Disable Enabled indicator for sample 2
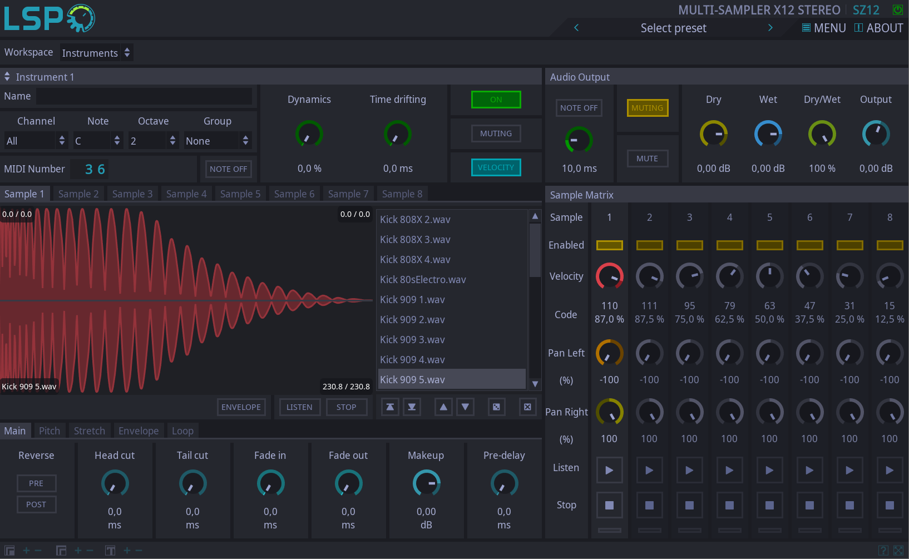 pyautogui.click(x=649, y=245)
